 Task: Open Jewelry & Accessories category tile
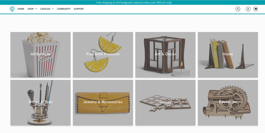[x=103, y=103]
